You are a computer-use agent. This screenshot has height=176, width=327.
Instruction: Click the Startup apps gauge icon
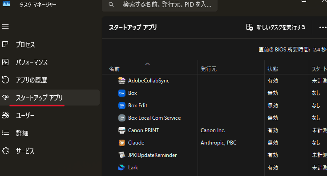pos(5,97)
